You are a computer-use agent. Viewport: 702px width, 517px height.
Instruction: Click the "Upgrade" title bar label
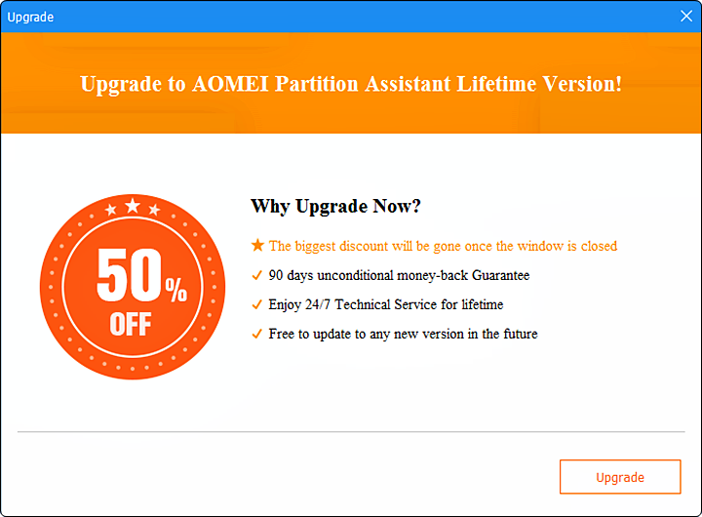point(30,17)
